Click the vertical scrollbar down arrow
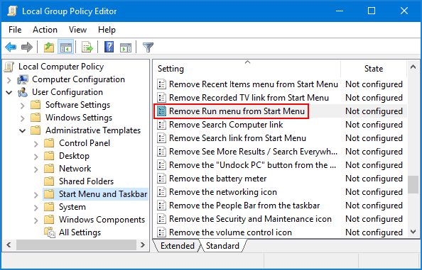Screen dimensions: 422x270 413,232
